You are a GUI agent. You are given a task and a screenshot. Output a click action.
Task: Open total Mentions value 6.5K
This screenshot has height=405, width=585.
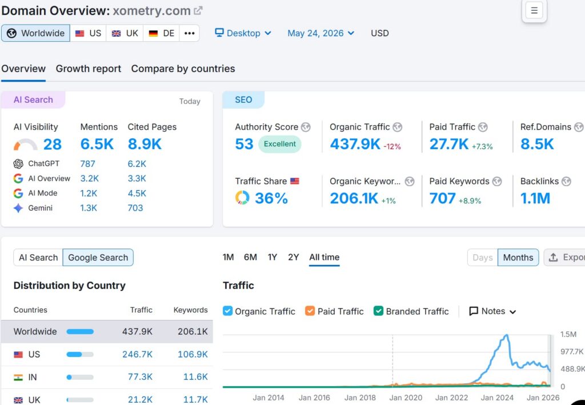[97, 145]
